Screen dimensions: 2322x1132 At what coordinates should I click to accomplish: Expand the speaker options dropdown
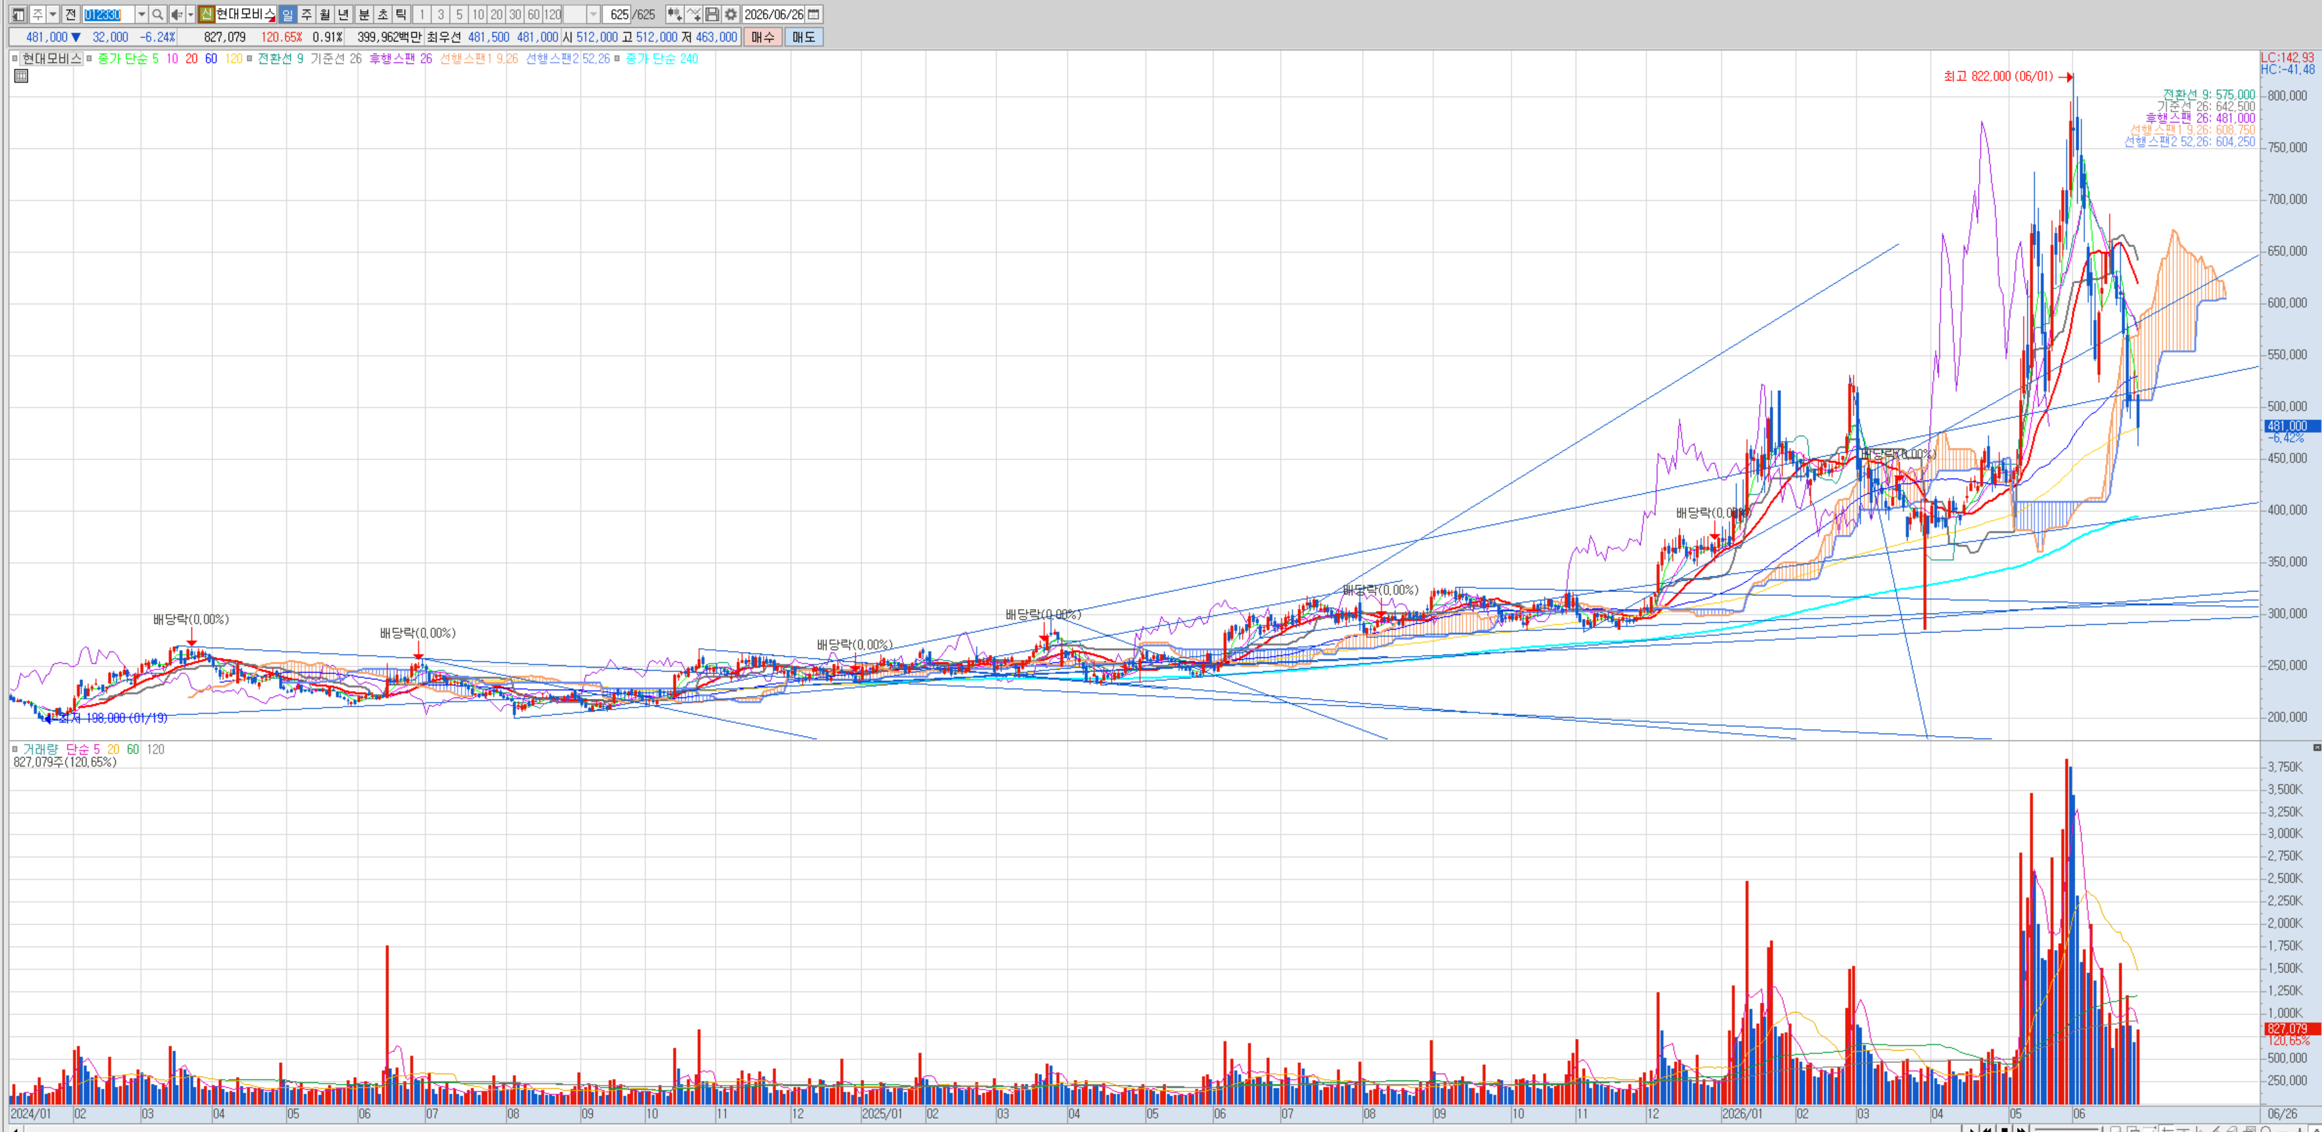(x=190, y=14)
